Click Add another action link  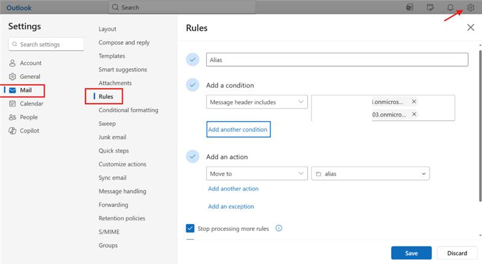point(233,189)
